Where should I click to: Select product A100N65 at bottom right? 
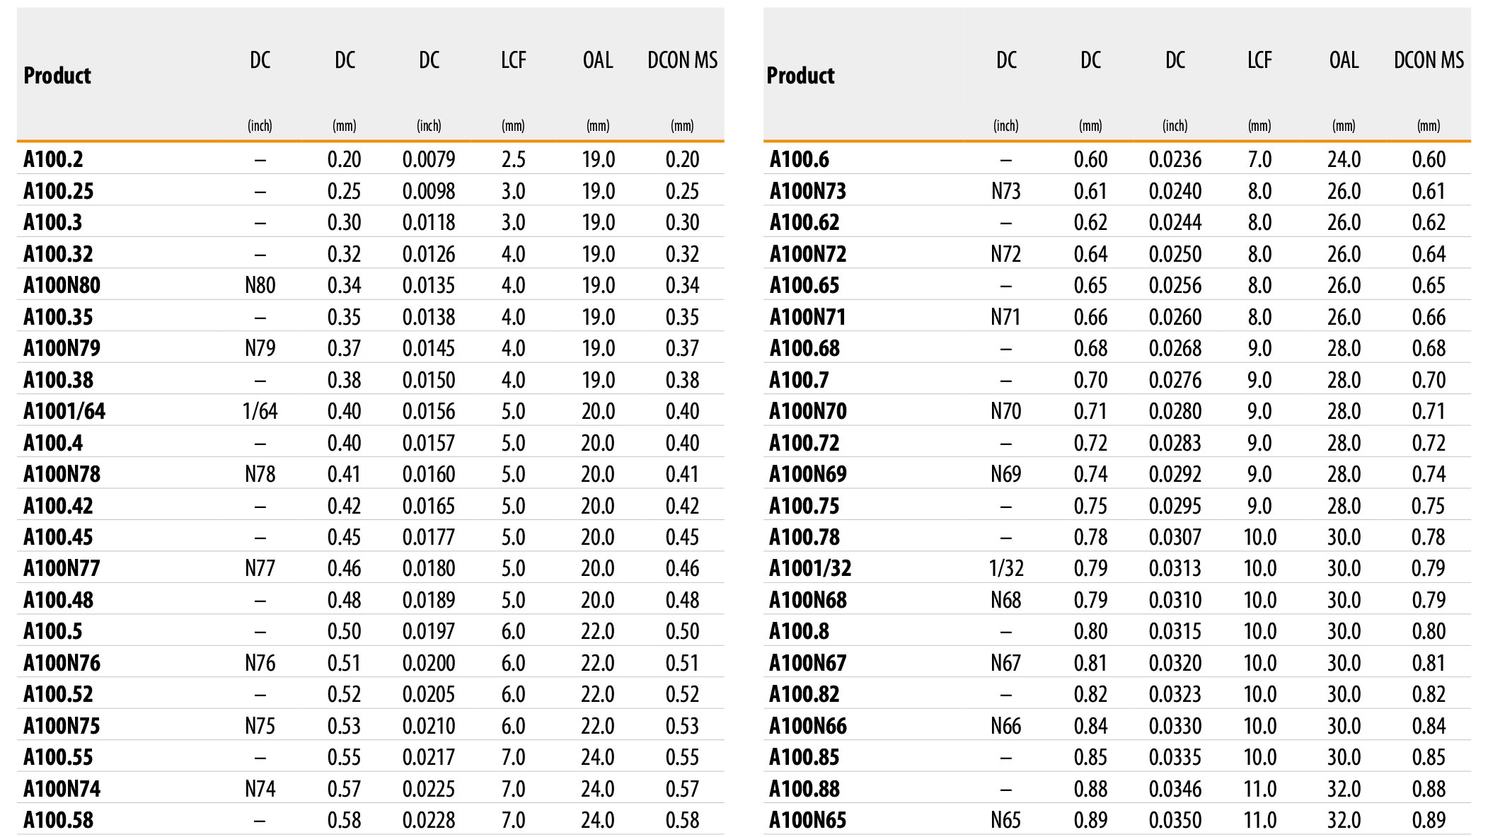[807, 820]
